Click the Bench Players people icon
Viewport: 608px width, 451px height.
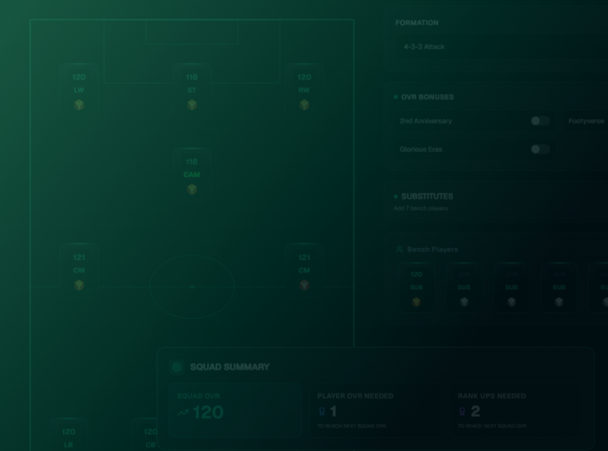(399, 249)
